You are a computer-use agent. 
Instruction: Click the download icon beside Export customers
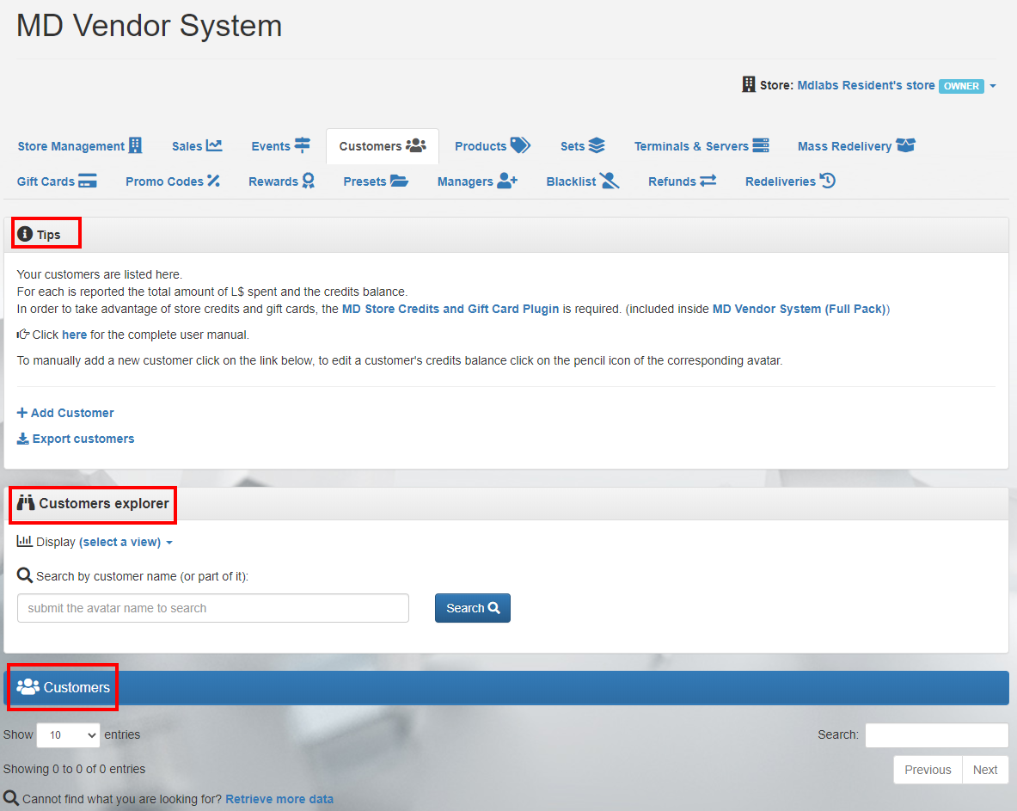click(22, 439)
